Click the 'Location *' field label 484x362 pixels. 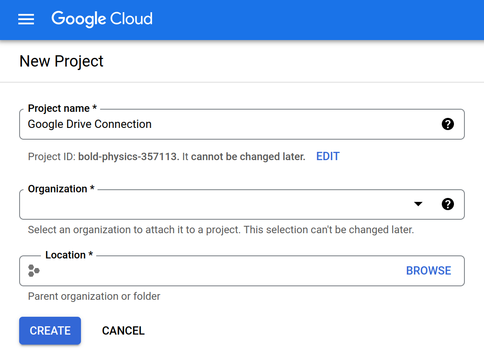click(69, 255)
